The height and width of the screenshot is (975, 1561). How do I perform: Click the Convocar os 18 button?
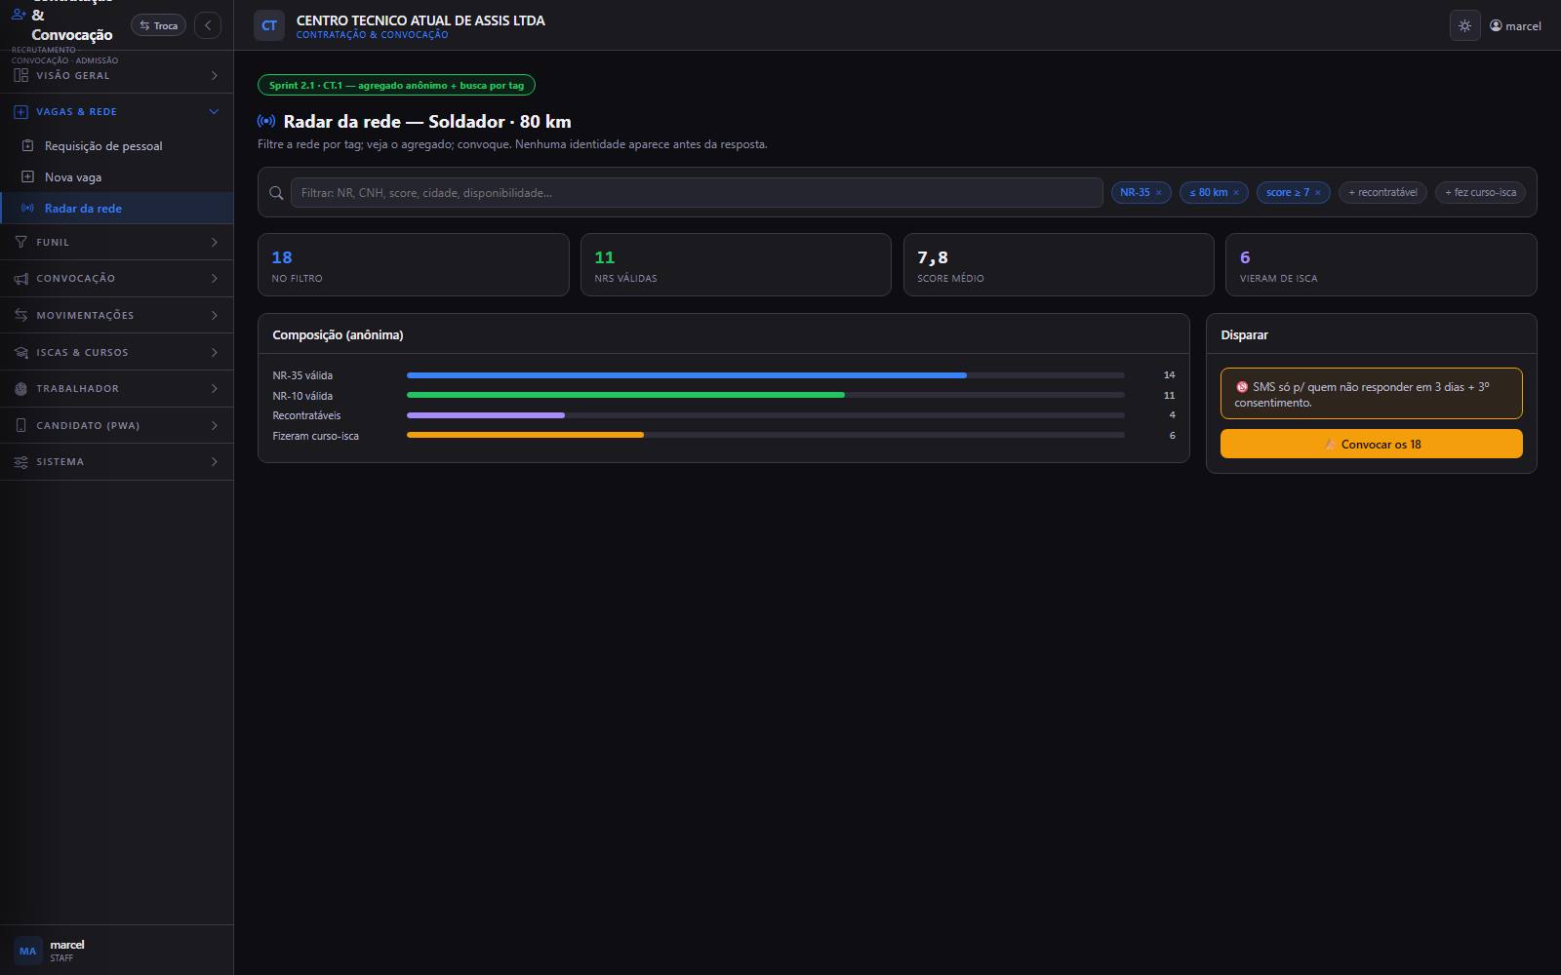coord(1371,444)
